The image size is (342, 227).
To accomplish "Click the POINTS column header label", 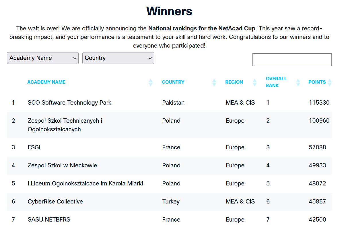I will (x=317, y=82).
